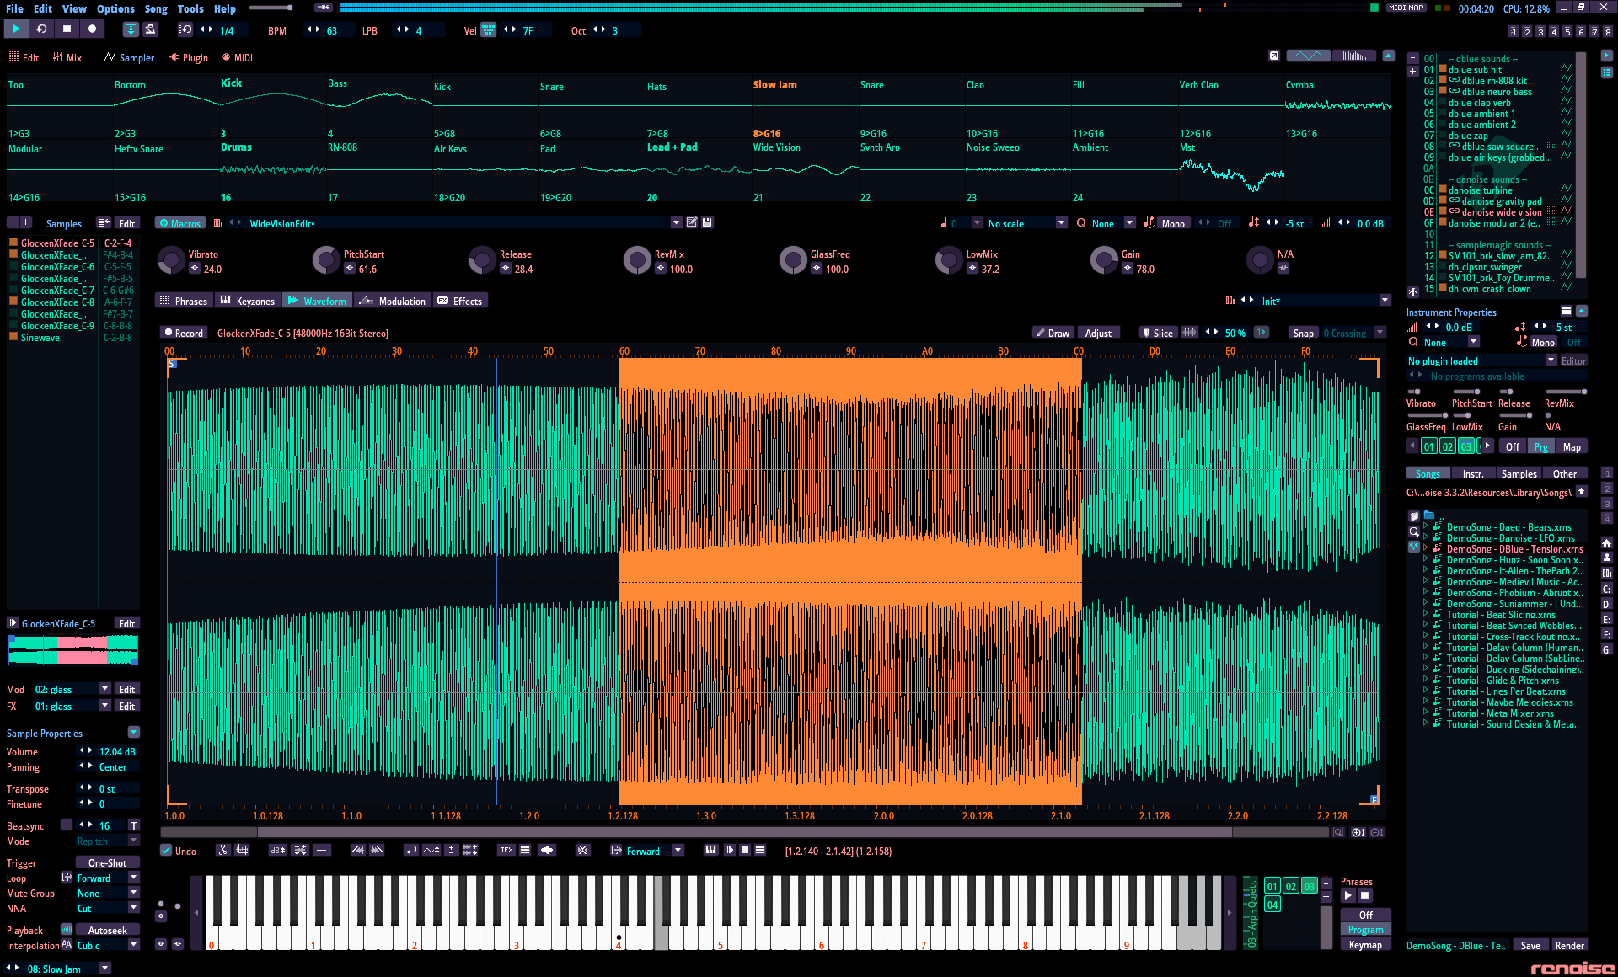
Task: Open the Mod 02: glass dropdown
Action: pyautogui.click(x=72, y=689)
